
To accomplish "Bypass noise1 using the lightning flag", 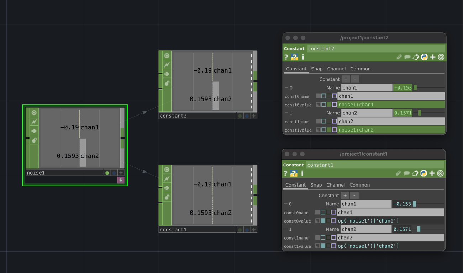I will [x=34, y=122].
